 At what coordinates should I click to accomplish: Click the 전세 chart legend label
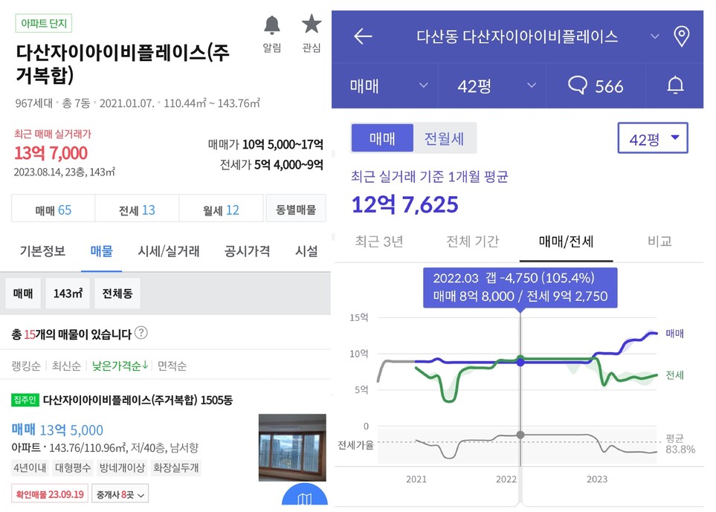[674, 375]
